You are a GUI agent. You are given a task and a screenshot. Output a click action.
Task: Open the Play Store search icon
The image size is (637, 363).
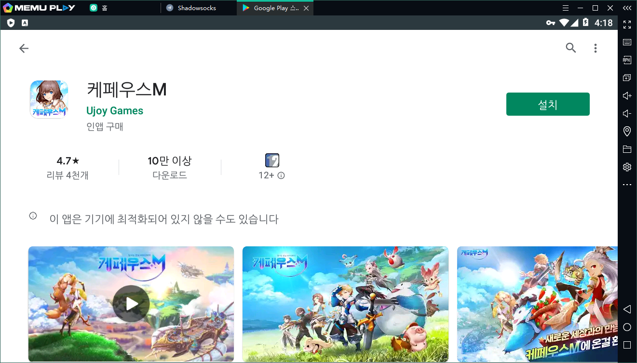pyautogui.click(x=571, y=48)
